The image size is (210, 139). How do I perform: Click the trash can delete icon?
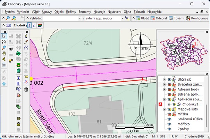(x=26, y=90)
